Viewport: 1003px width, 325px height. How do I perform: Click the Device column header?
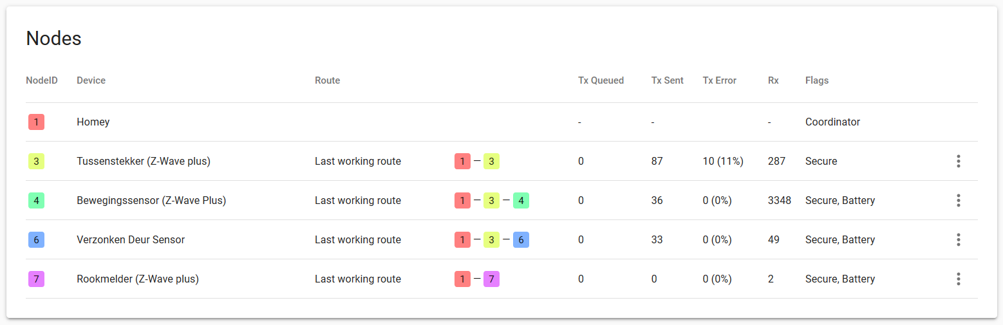(91, 80)
